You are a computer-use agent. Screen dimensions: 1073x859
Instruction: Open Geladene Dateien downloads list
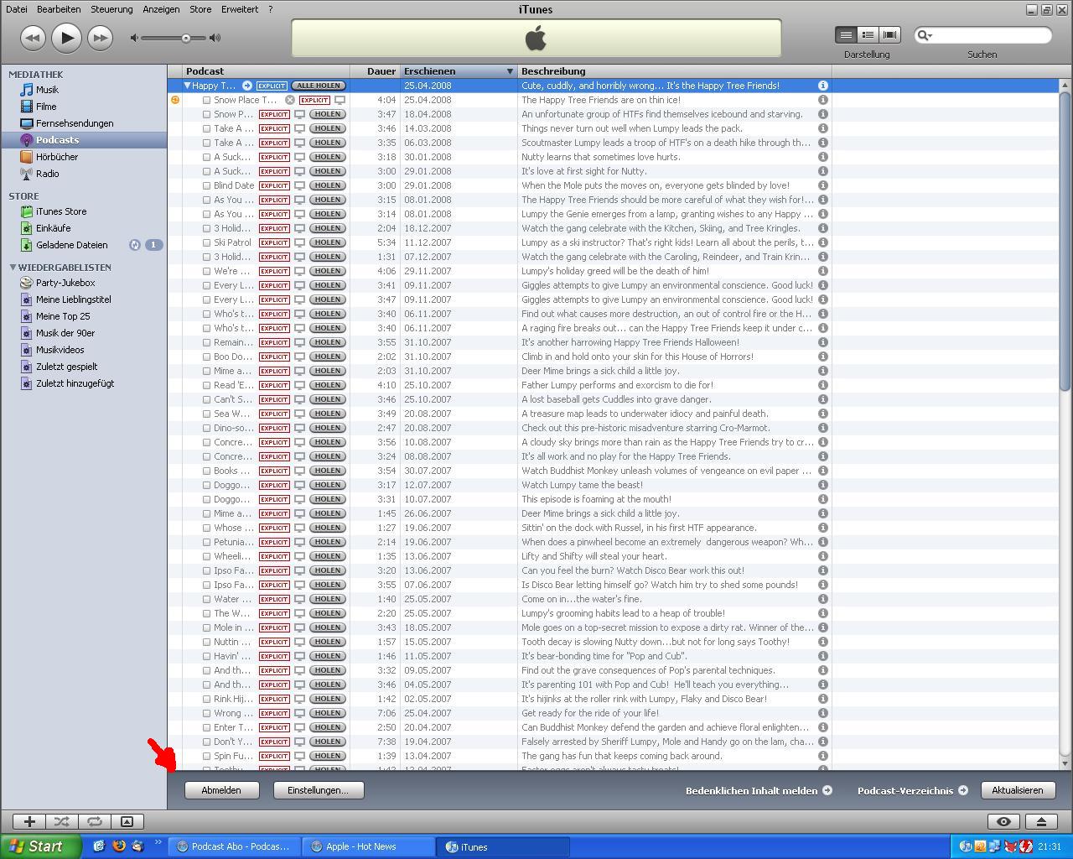coord(71,245)
